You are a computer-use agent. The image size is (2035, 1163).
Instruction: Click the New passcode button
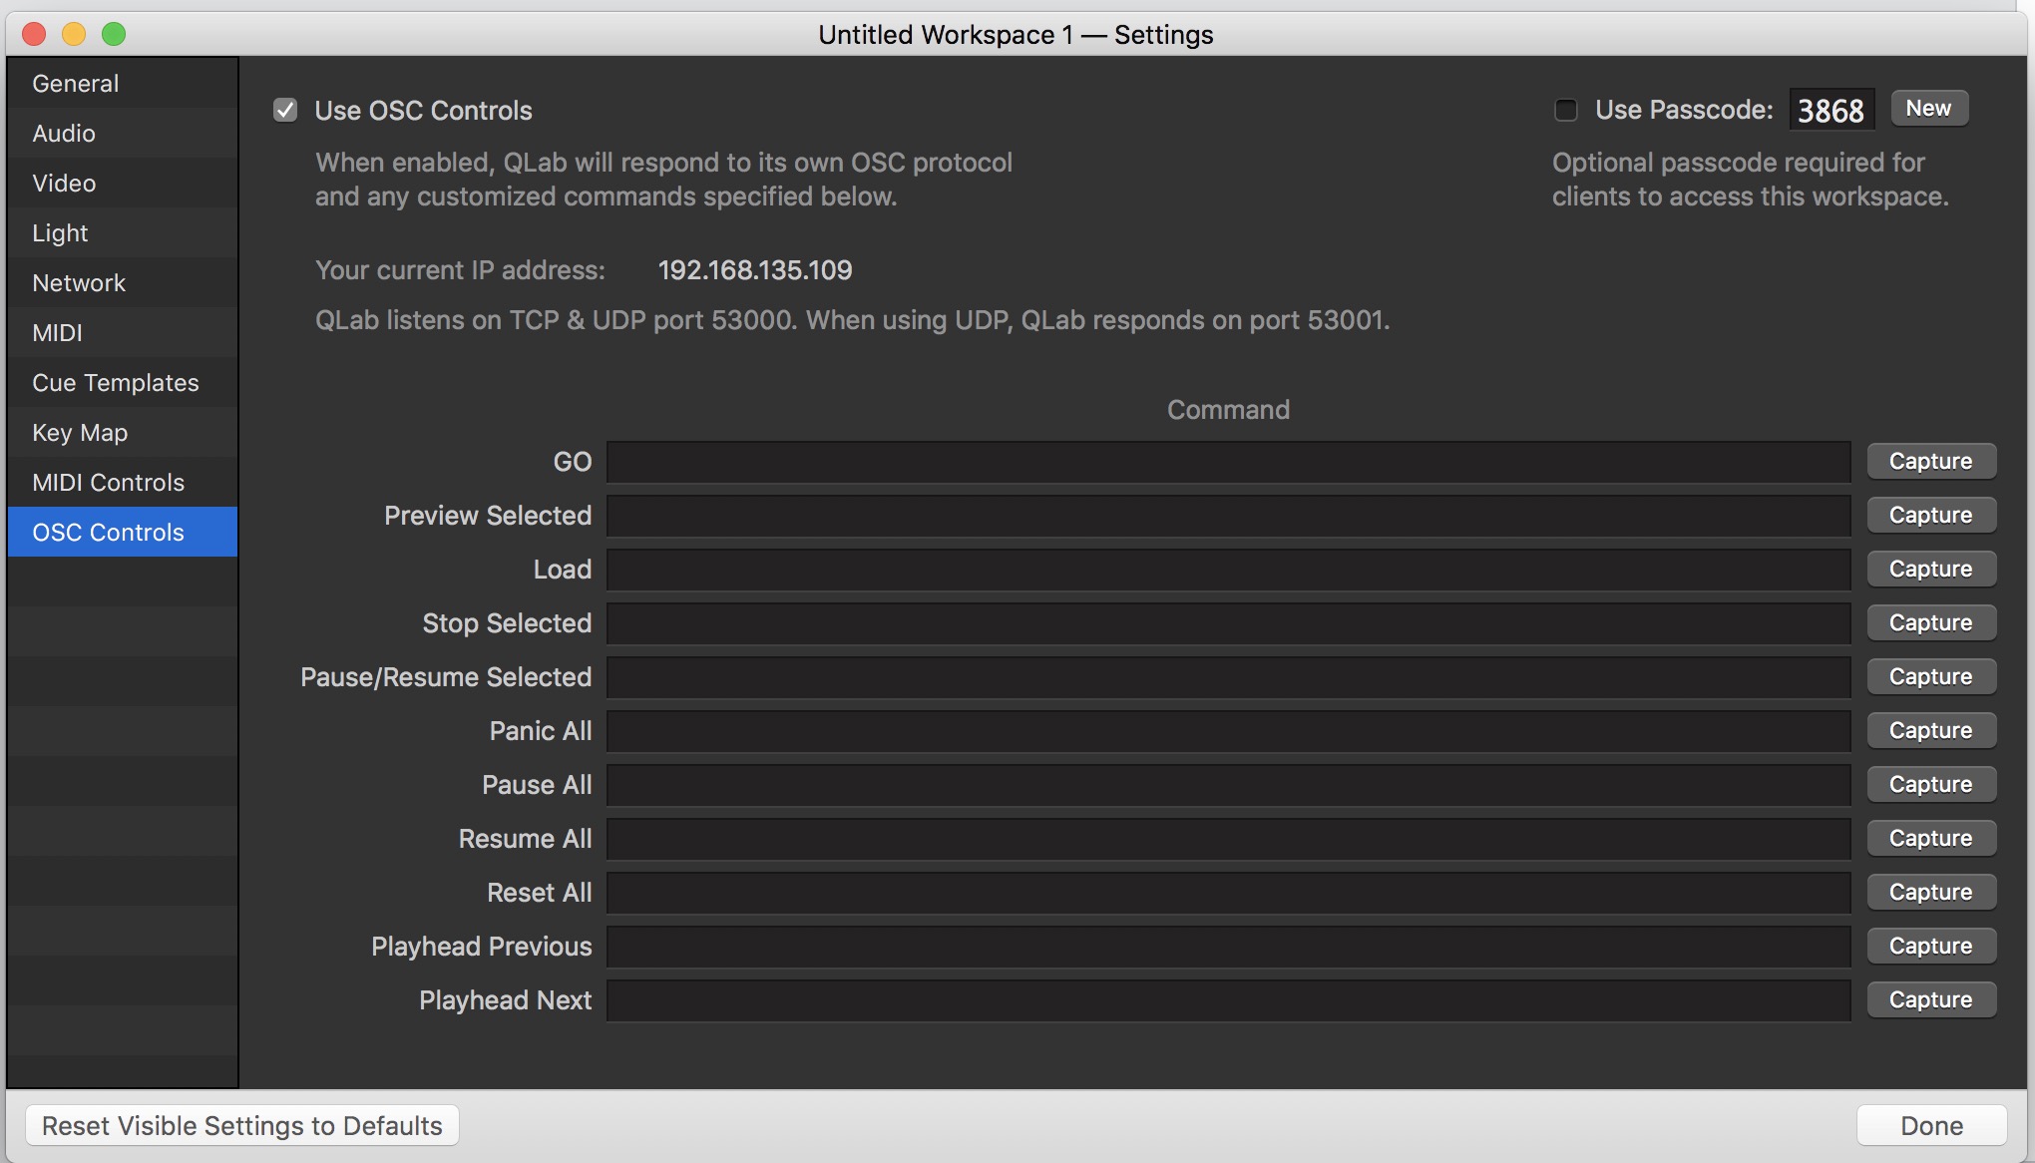[x=1928, y=109]
